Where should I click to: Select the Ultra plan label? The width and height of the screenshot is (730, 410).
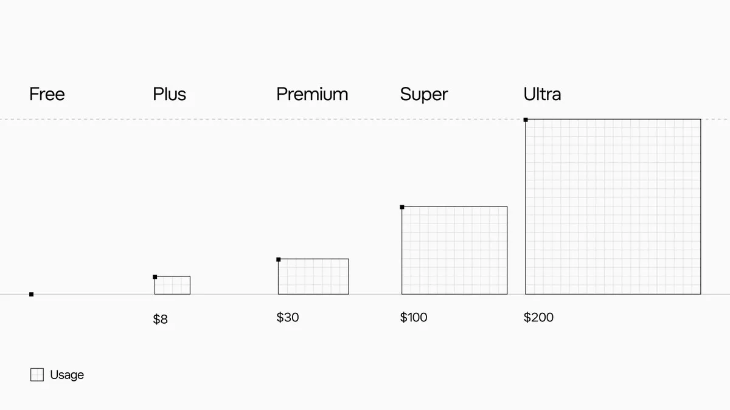click(543, 94)
